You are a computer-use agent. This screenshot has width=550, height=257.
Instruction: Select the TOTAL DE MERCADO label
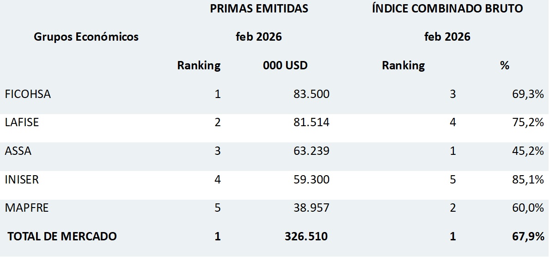(x=62, y=237)
